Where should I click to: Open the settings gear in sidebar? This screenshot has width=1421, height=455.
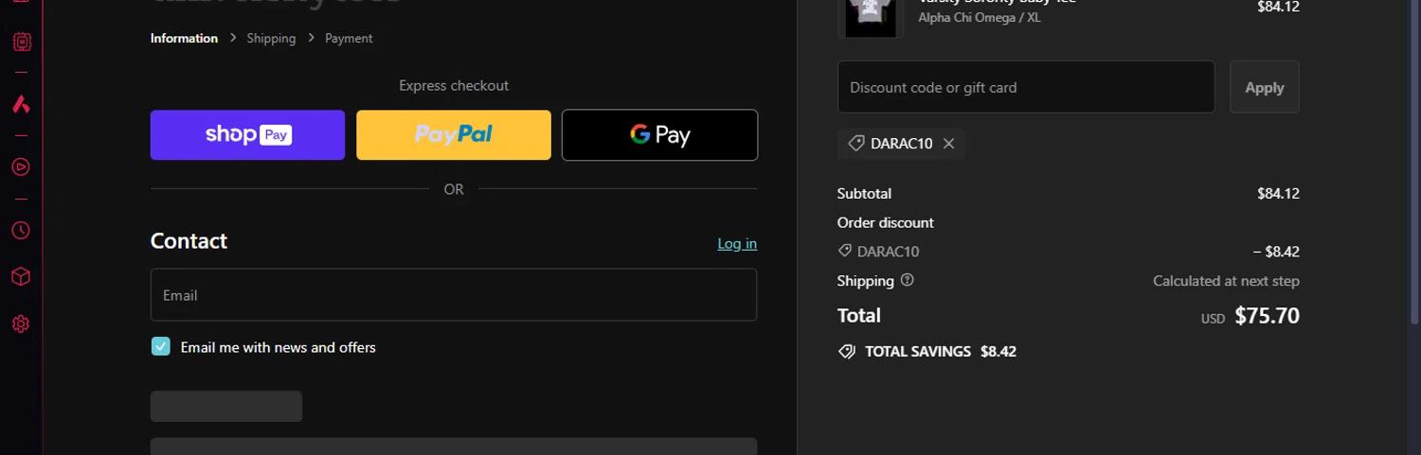[21, 324]
